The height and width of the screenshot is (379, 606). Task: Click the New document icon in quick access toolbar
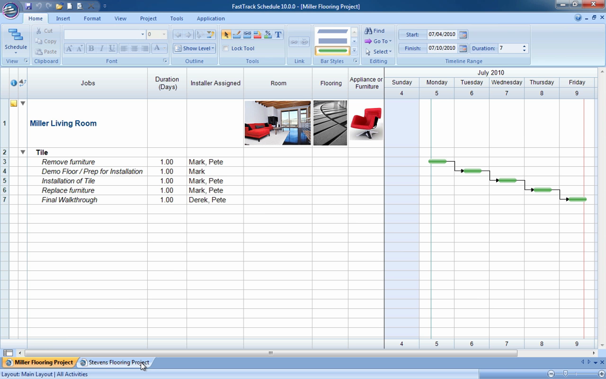point(69,6)
